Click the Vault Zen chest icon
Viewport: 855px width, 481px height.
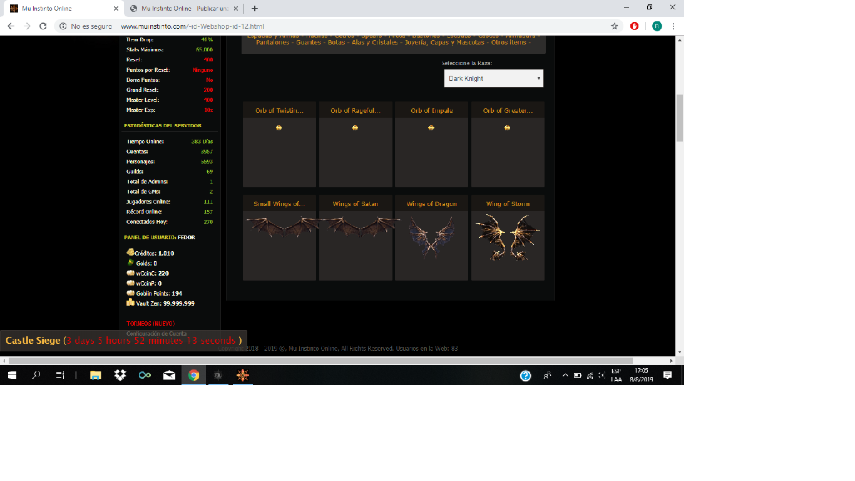(130, 303)
